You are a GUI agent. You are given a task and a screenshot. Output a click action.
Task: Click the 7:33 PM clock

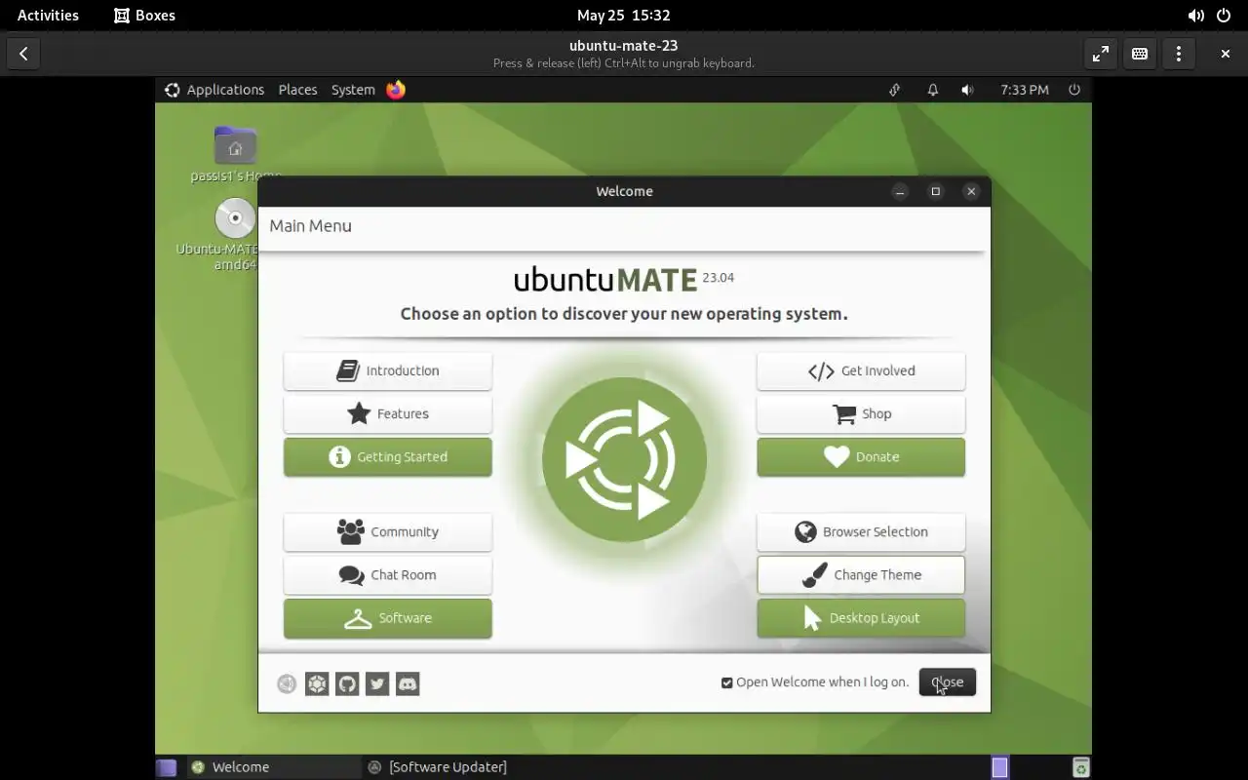pos(1025,90)
